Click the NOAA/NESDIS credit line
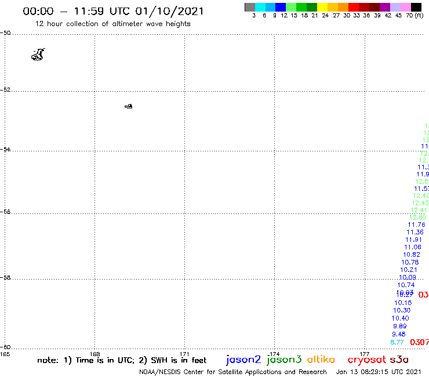Screen dimensions: 429x377 point(233,372)
